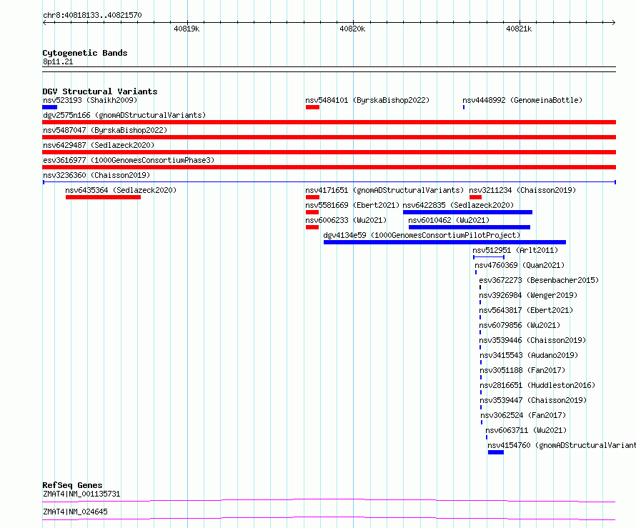Click ZMAT4|NM_024645 gene label
This screenshot has height=528, width=636.
tap(75, 512)
